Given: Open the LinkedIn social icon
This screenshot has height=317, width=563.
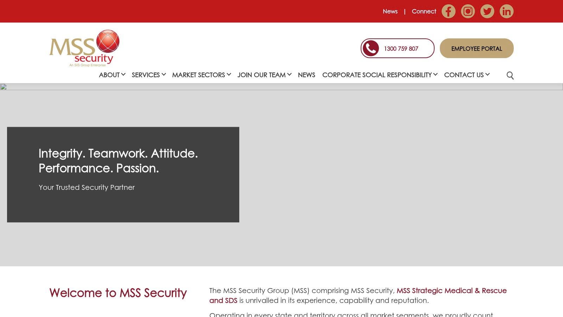Looking at the screenshot, I should 506,11.
